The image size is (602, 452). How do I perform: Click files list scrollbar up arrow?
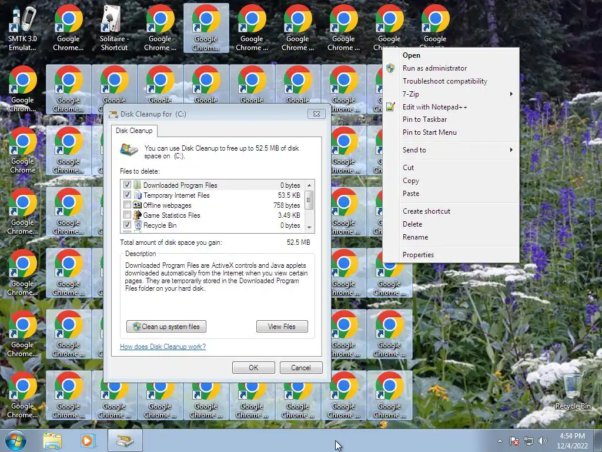point(309,185)
